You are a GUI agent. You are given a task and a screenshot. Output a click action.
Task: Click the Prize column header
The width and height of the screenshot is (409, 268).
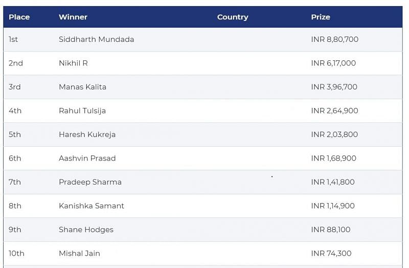coord(321,17)
